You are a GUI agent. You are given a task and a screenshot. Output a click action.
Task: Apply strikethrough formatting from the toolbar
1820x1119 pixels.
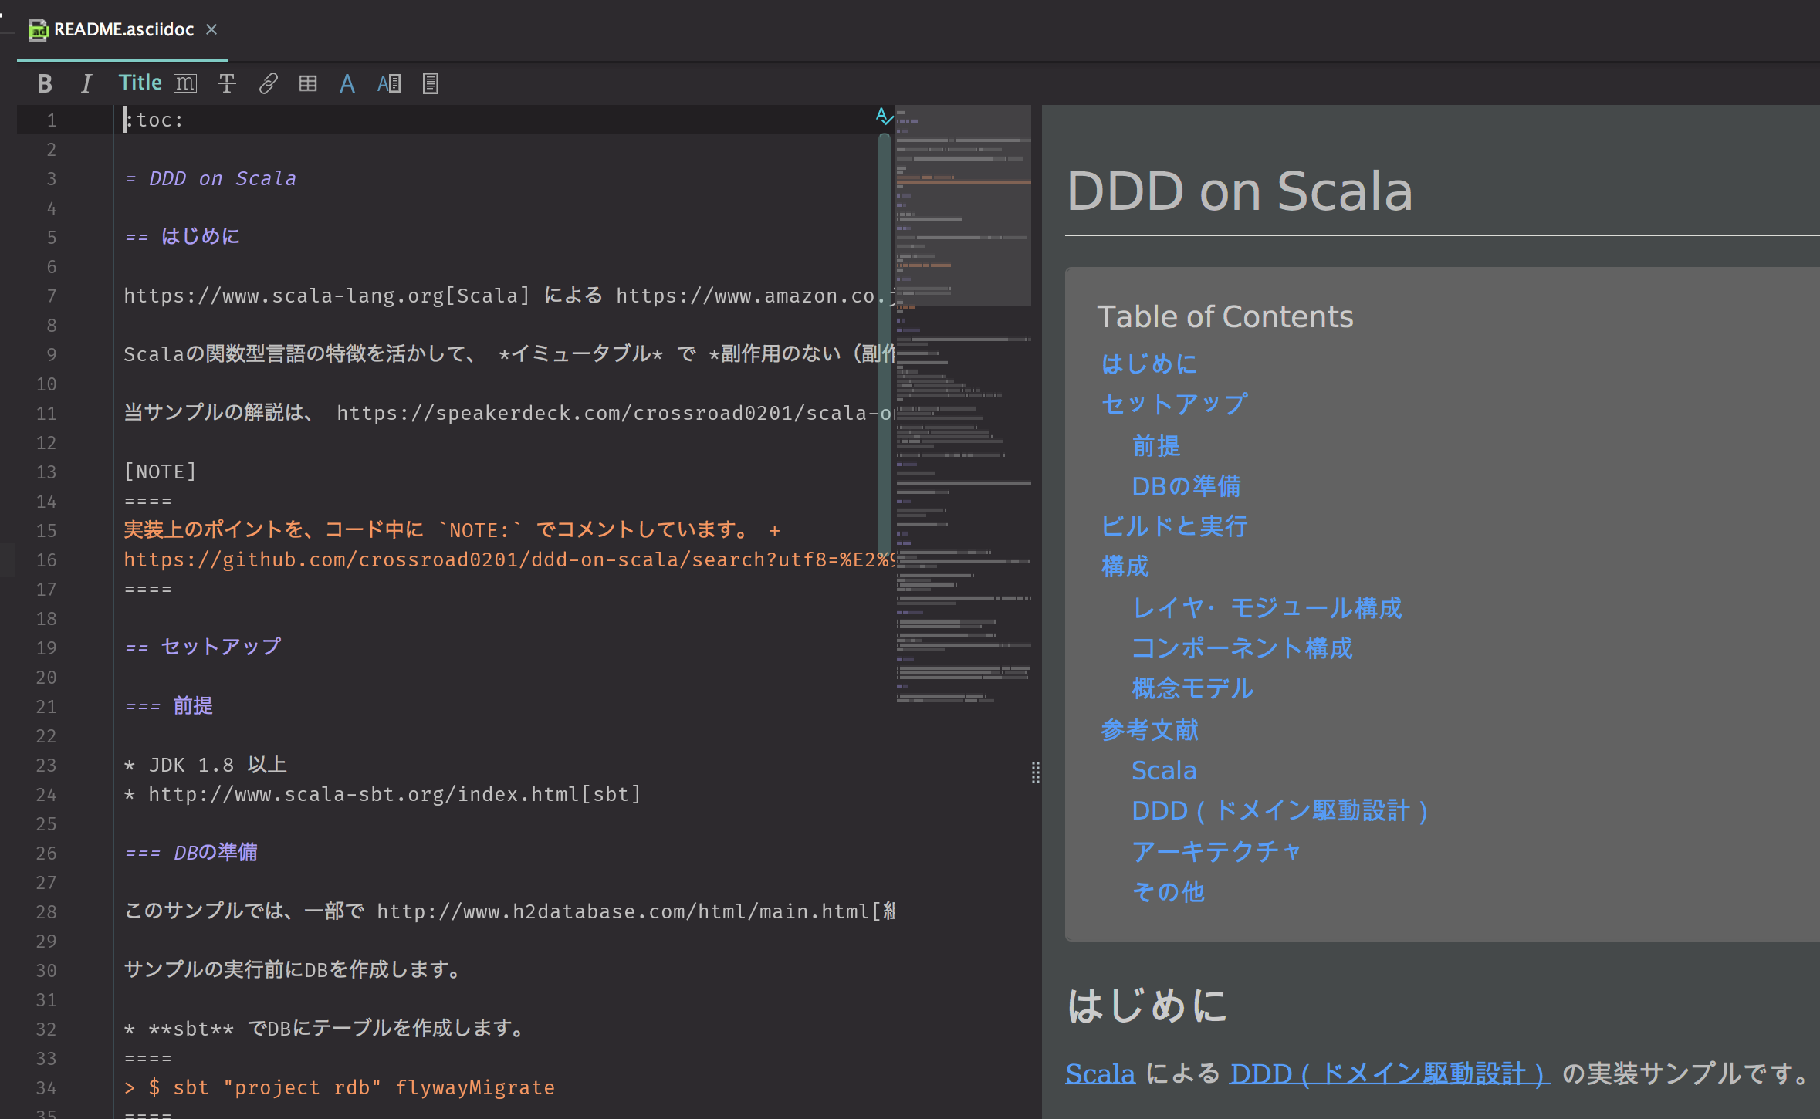click(x=226, y=83)
